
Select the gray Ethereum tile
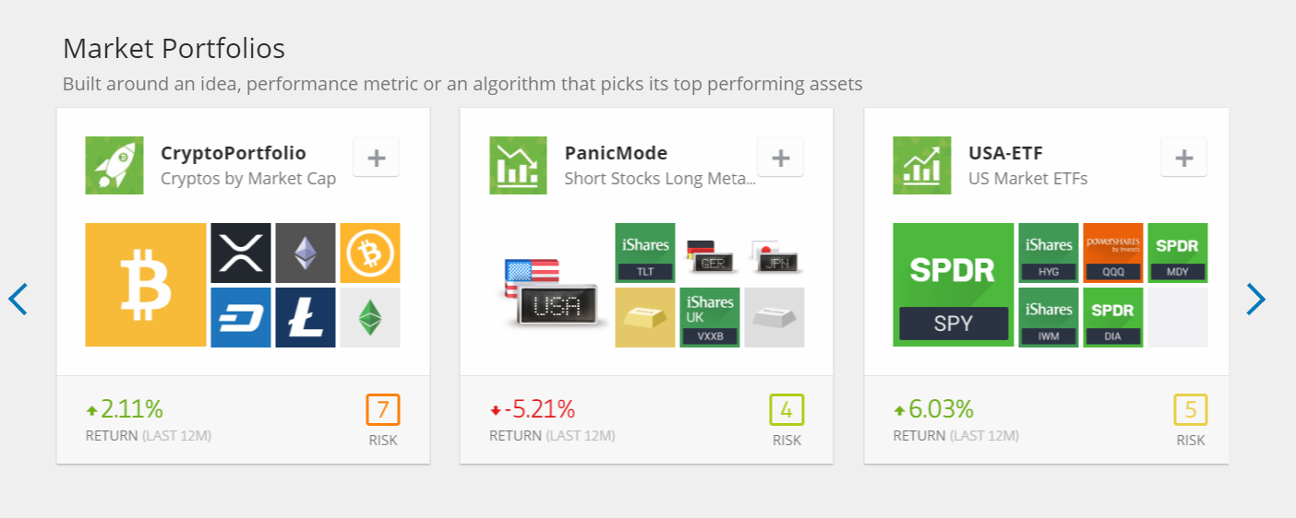pyautogui.click(x=306, y=253)
